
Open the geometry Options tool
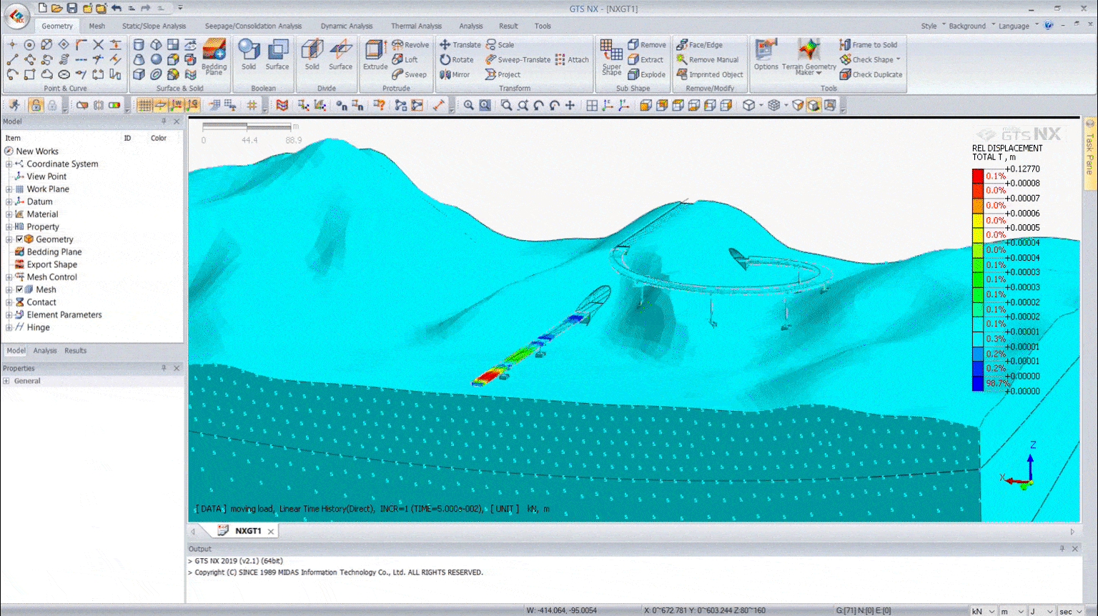pyautogui.click(x=766, y=55)
